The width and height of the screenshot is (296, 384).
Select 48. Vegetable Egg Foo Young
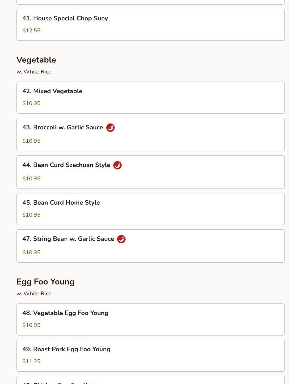[150, 319]
